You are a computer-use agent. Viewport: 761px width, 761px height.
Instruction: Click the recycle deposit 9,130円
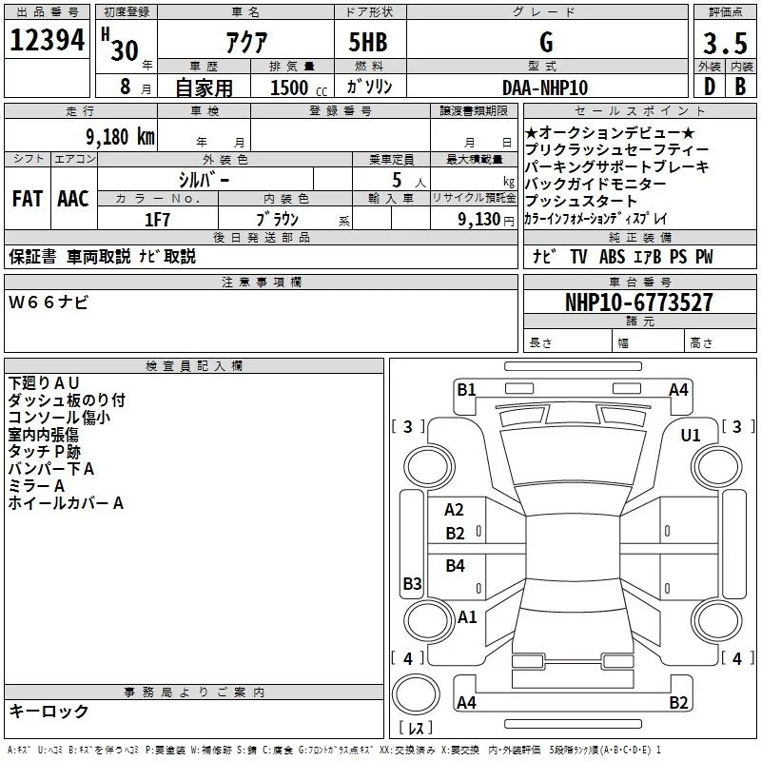[486, 220]
